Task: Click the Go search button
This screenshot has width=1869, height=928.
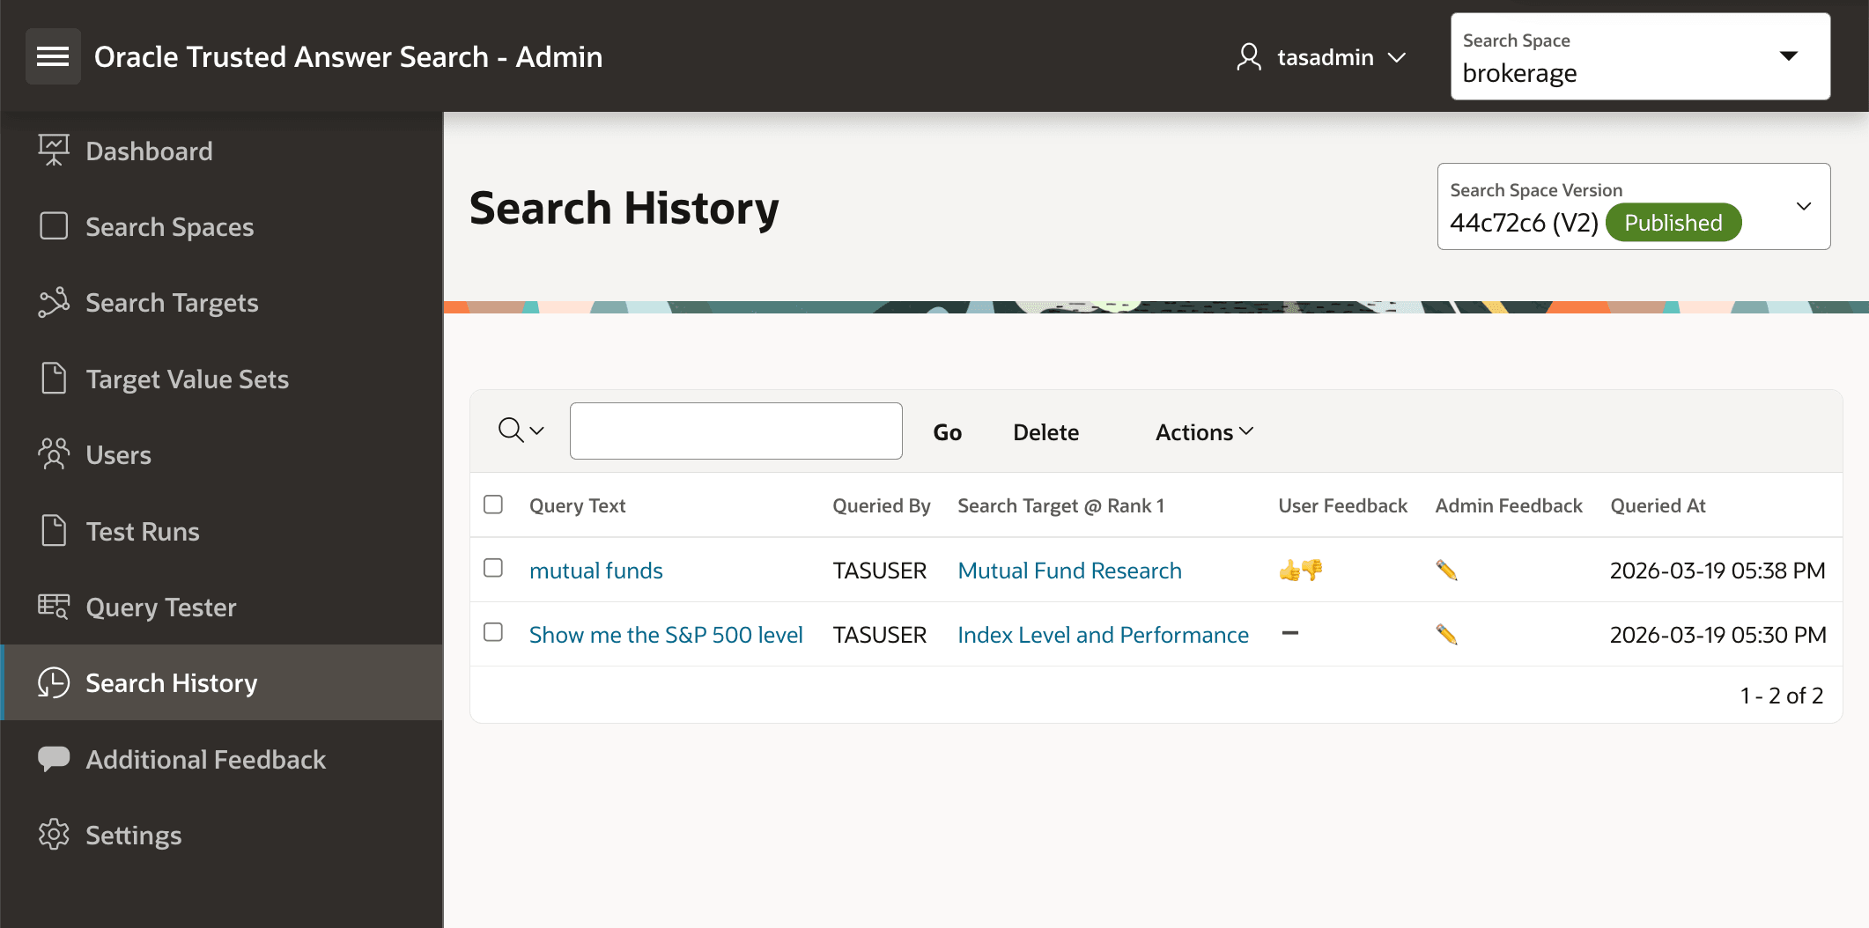Action: [947, 431]
